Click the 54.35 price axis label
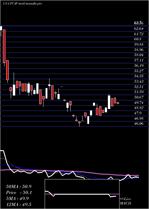149x209 pixels. point(139,76)
